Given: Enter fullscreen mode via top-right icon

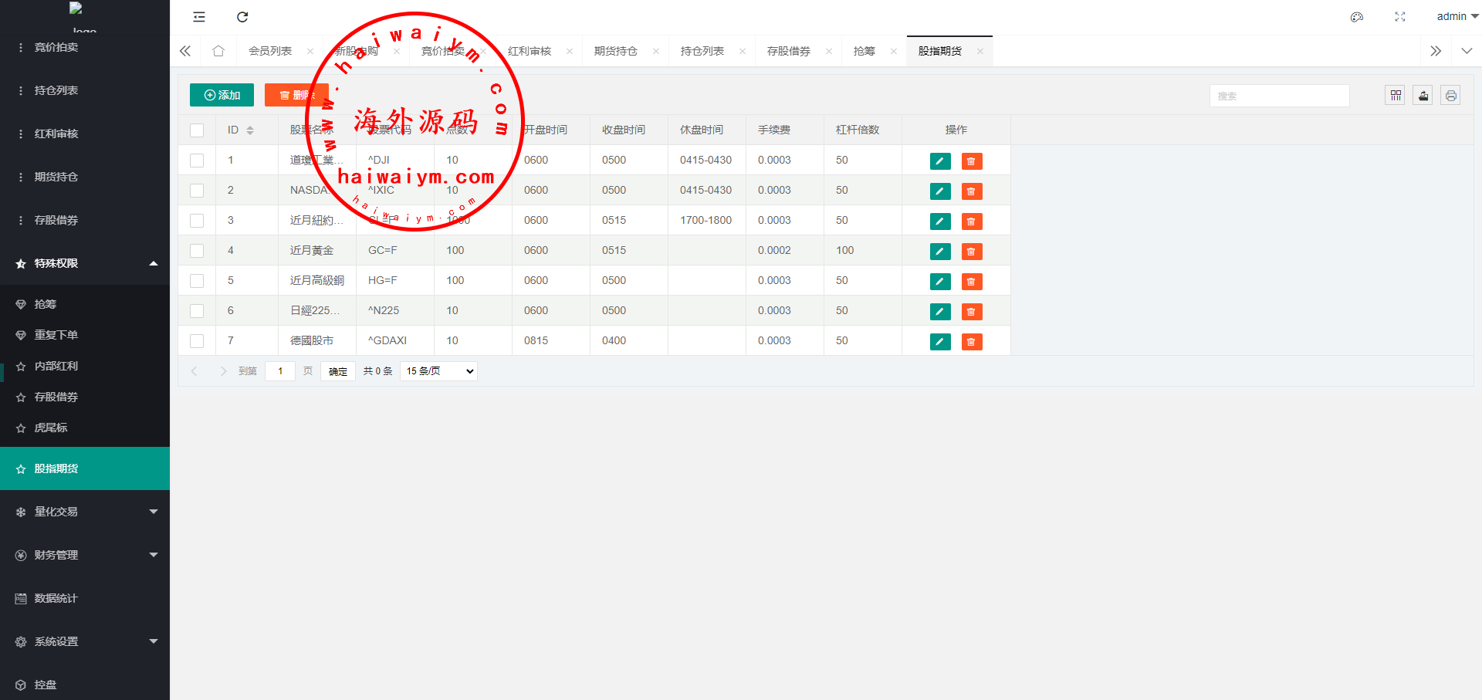Looking at the screenshot, I should [1399, 17].
